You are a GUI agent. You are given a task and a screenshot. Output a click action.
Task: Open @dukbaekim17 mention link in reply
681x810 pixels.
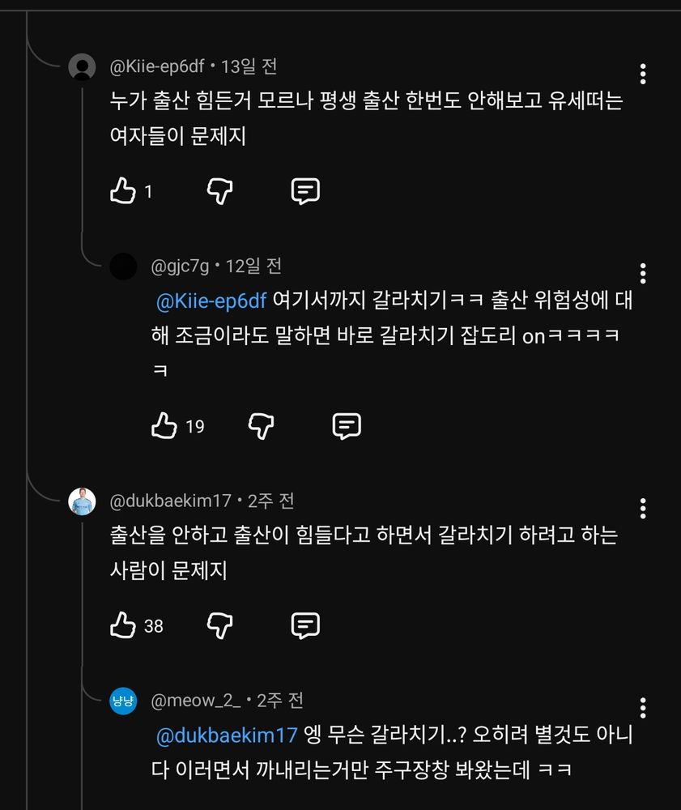(x=227, y=735)
